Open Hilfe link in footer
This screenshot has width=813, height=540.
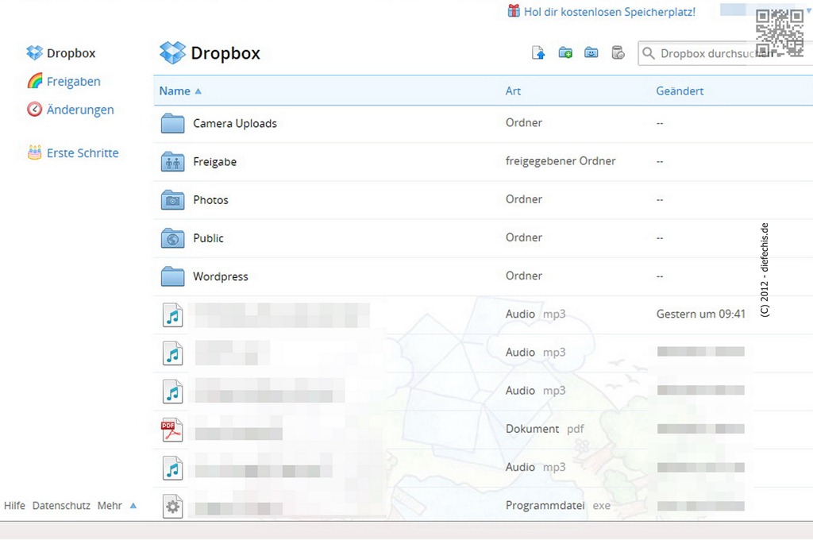14,505
